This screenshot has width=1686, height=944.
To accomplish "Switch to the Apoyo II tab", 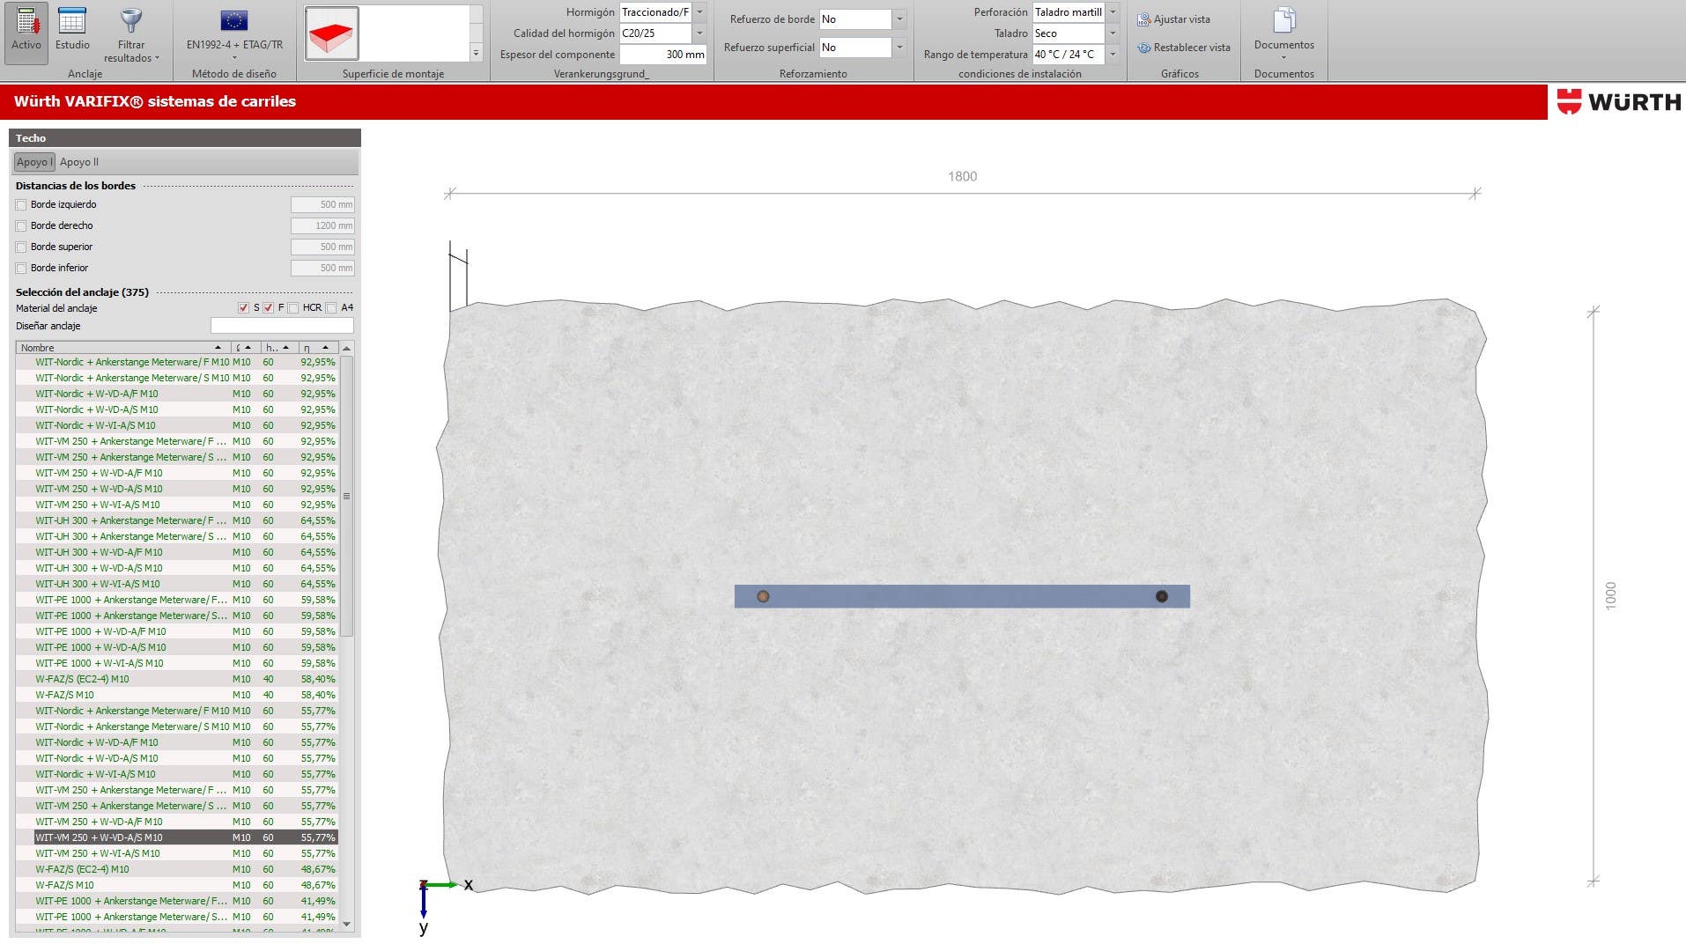I will [x=79, y=162].
